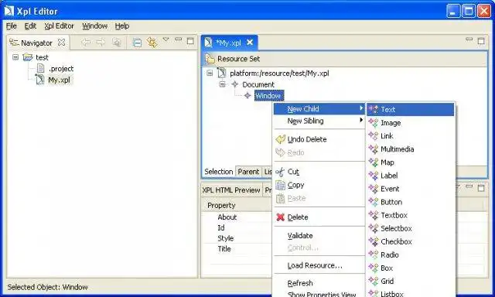Screen dimensions: 495x297
Task: Add new Grid child element
Action: tap(411, 281)
